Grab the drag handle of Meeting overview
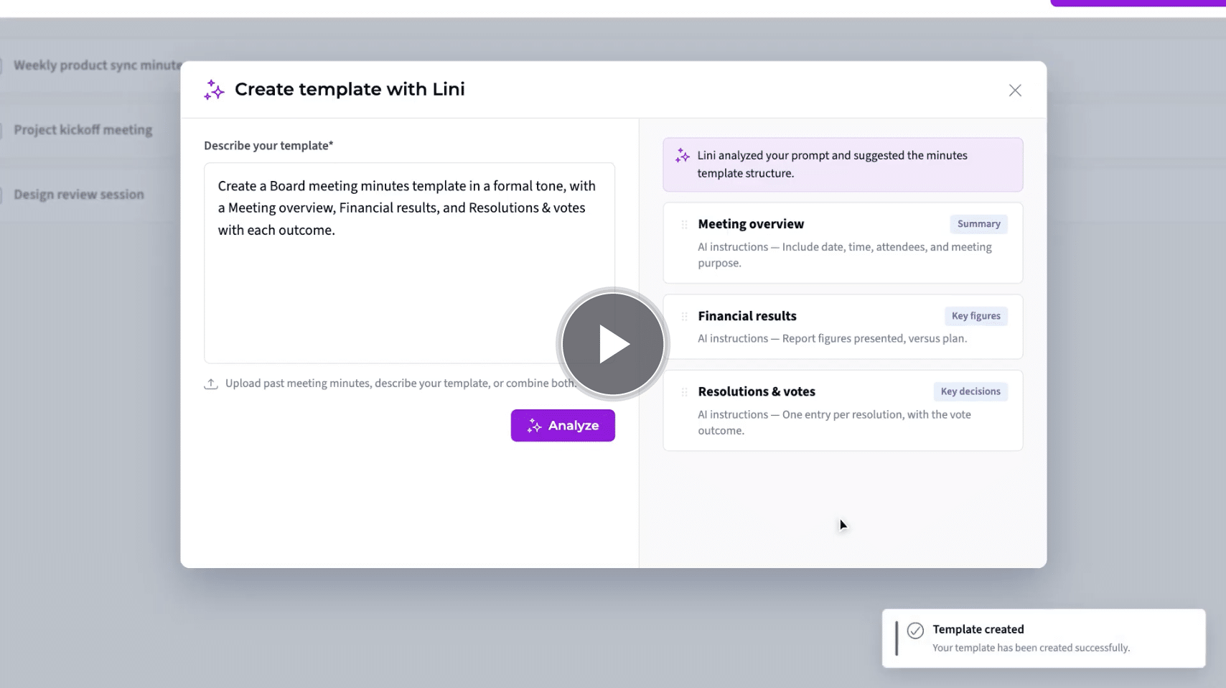Image resolution: width=1226 pixels, height=688 pixels. point(684,224)
